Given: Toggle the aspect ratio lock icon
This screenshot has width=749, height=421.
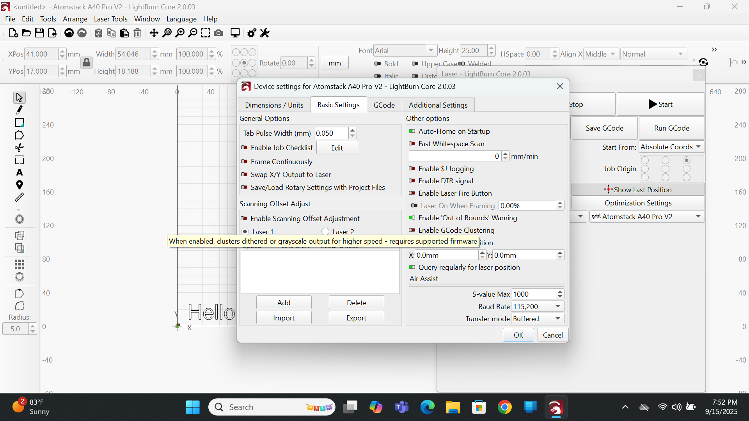Looking at the screenshot, I should point(87,62).
